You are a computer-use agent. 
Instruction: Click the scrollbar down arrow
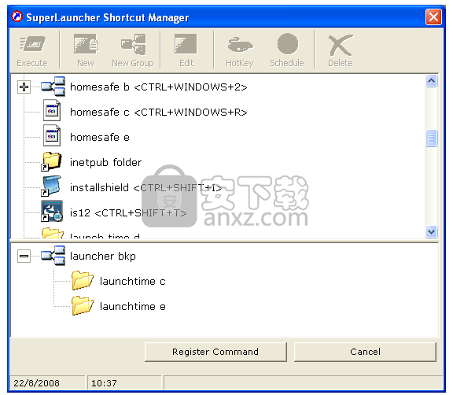[431, 232]
